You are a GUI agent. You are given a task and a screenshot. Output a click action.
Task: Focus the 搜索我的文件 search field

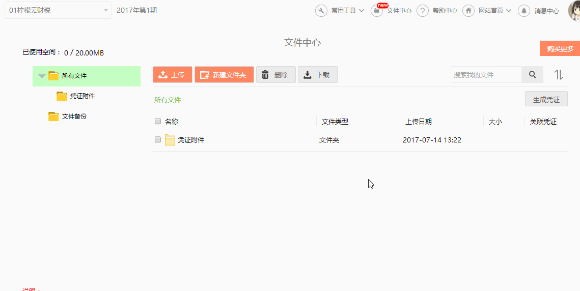(486, 75)
